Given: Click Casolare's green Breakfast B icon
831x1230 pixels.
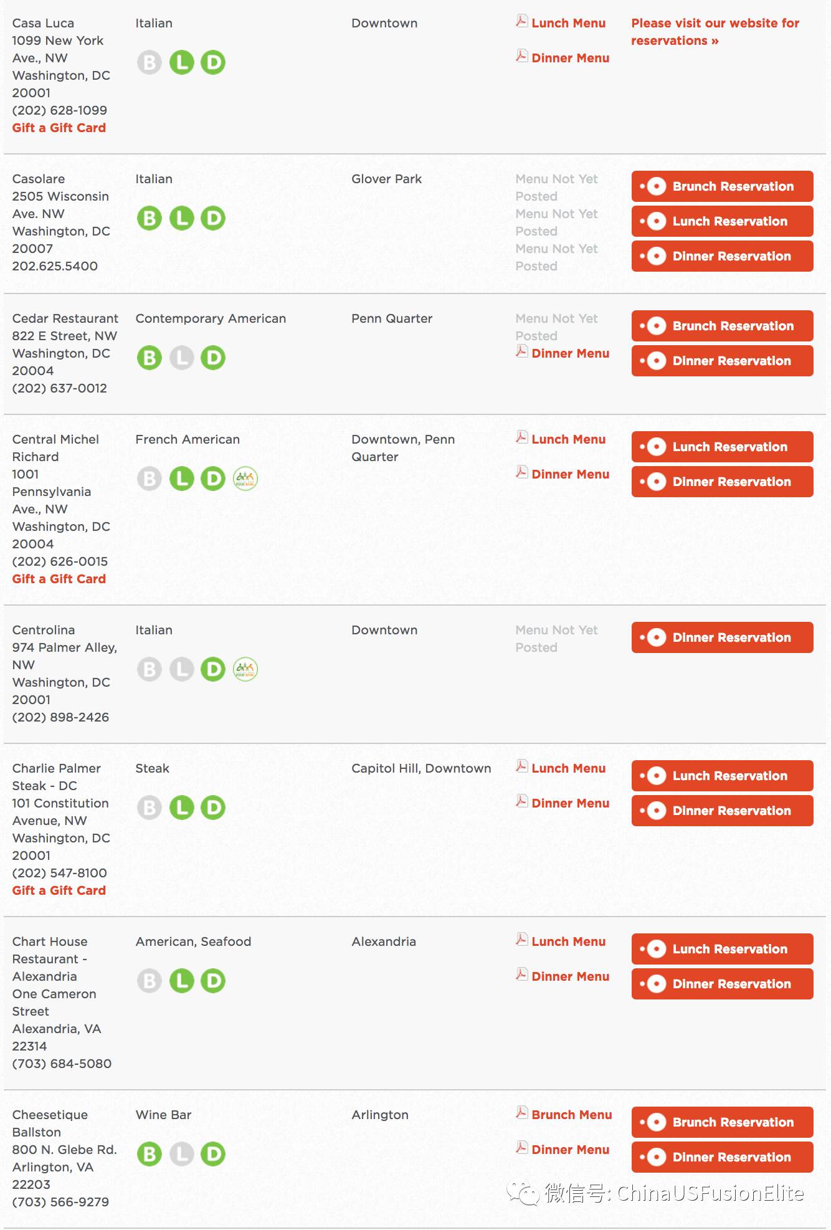Looking at the screenshot, I should coord(150,218).
